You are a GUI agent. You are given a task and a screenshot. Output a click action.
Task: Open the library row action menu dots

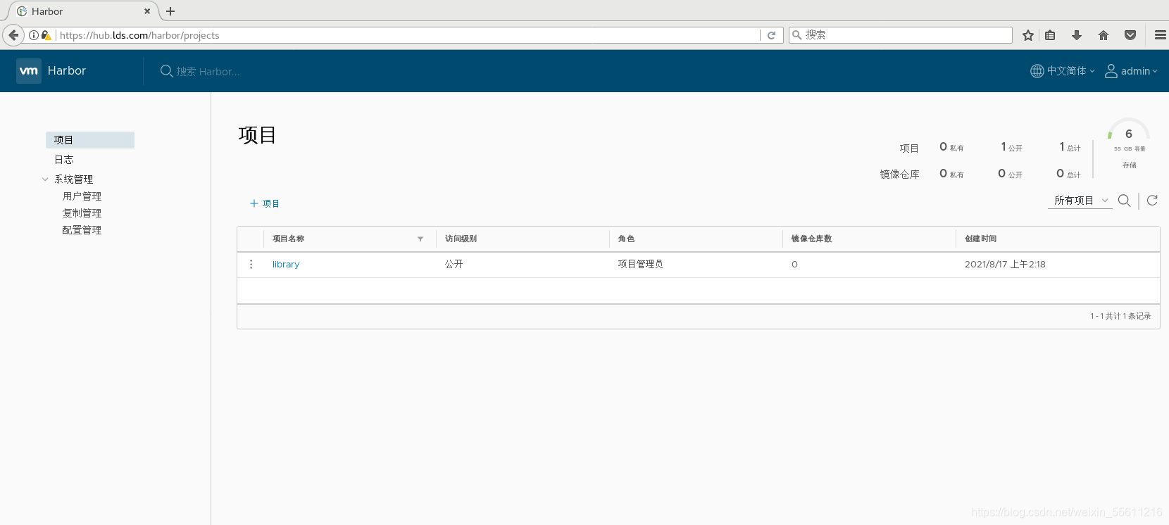click(251, 265)
